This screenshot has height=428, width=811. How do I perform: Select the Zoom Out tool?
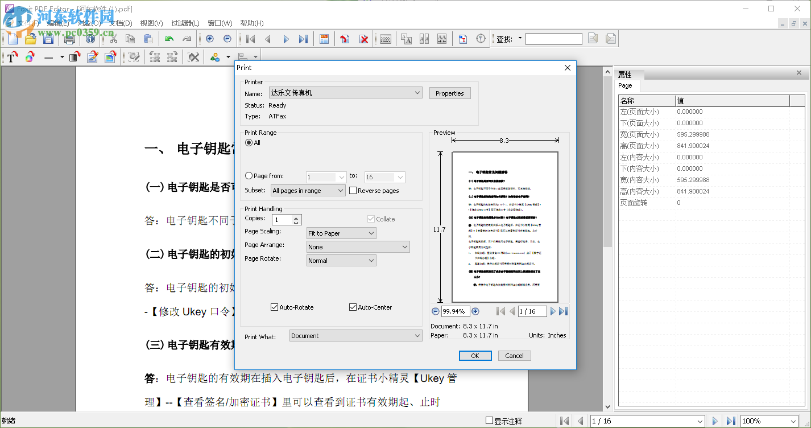(x=227, y=39)
